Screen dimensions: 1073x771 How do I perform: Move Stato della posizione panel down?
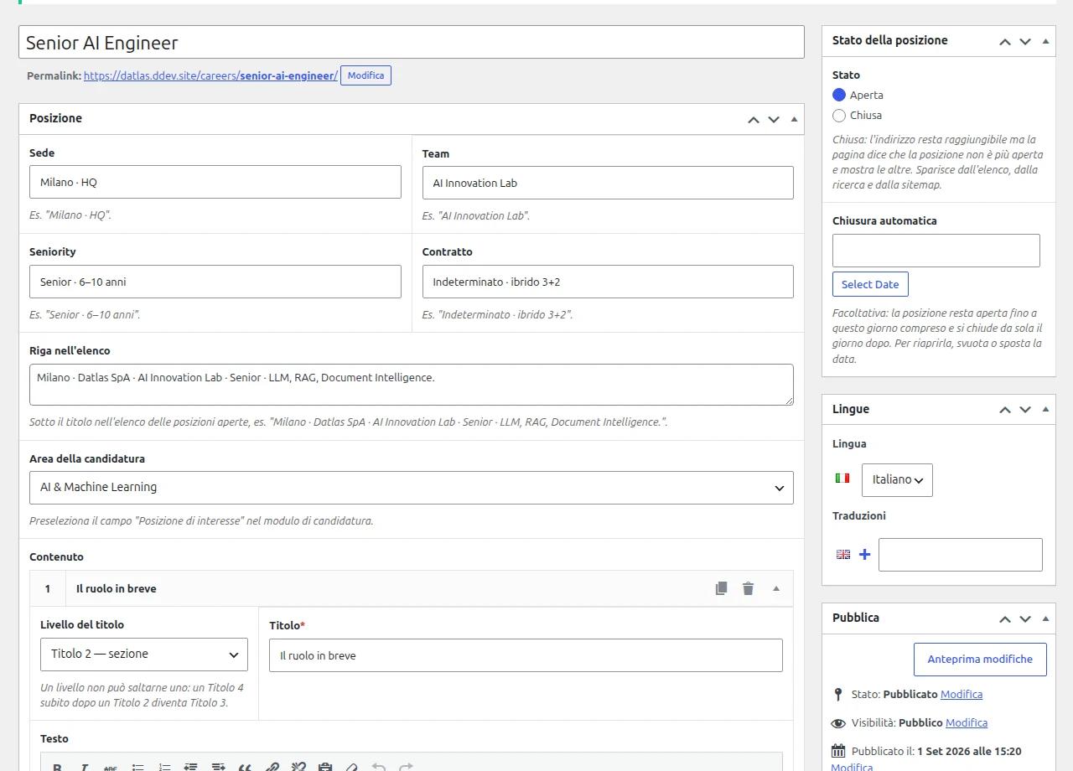(1024, 41)
